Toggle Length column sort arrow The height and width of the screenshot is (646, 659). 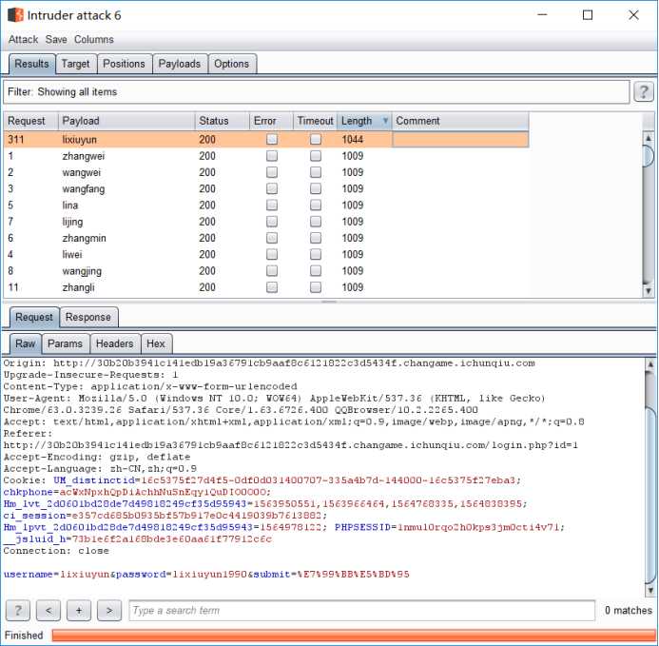tap(385, 121)
